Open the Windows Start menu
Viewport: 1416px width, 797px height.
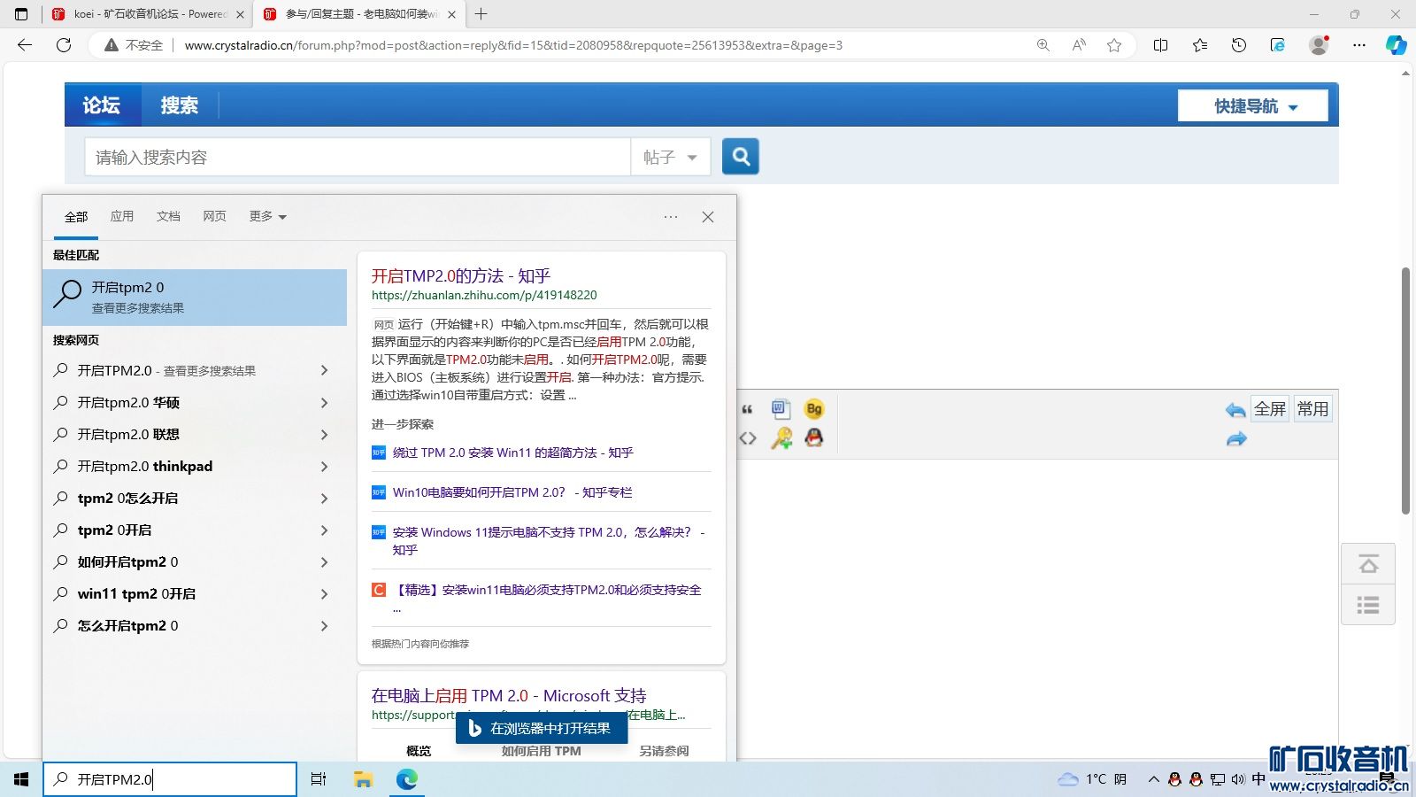(21, 779)
